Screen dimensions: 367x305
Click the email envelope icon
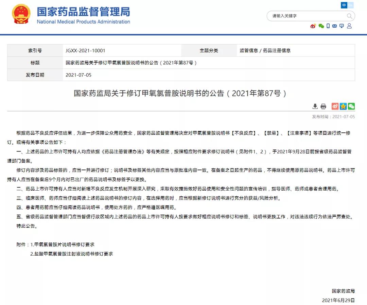coord(335,26)
